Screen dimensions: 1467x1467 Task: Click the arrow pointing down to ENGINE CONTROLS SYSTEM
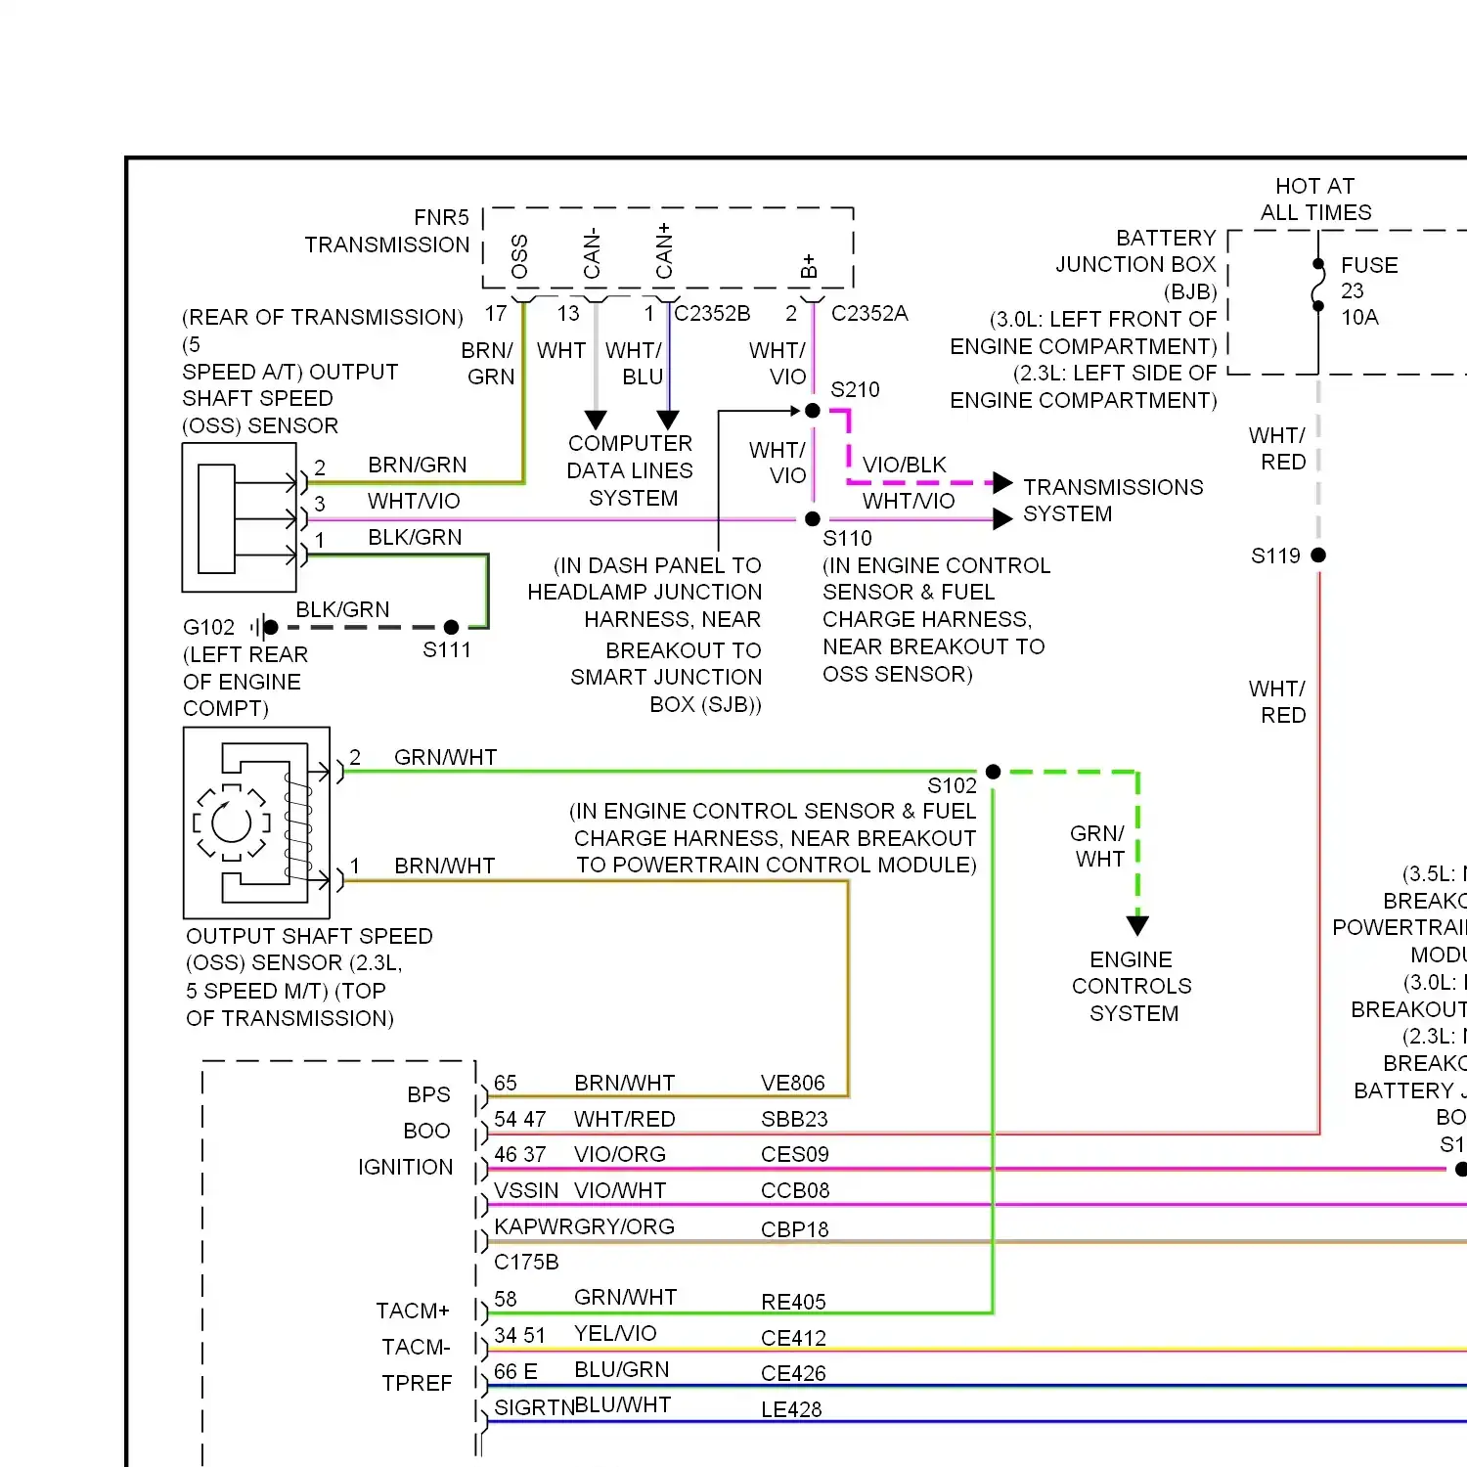[x=1137, y=925]
